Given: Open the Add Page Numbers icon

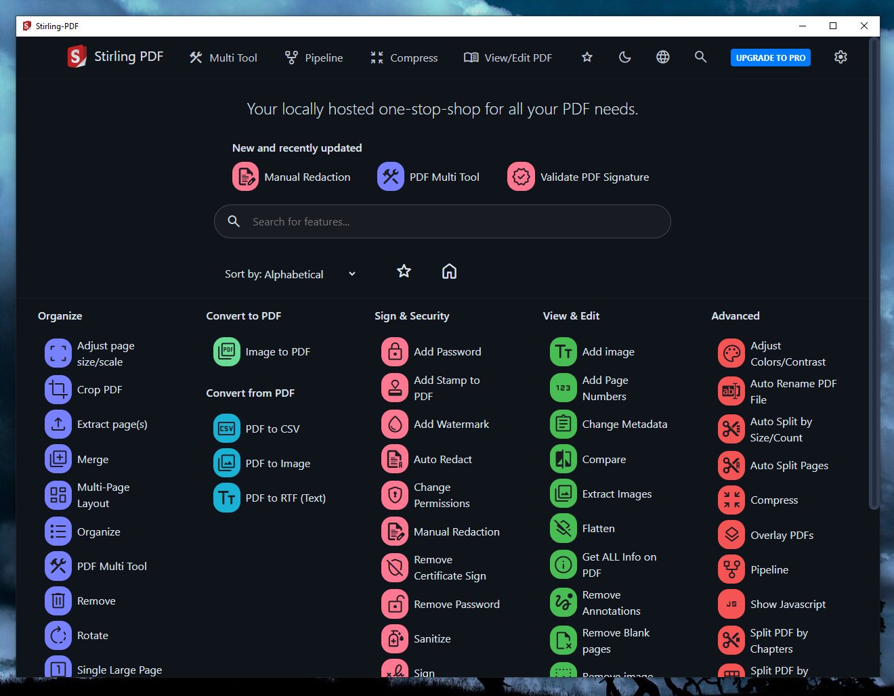Looking at the screenshot, I should (563, 388).
